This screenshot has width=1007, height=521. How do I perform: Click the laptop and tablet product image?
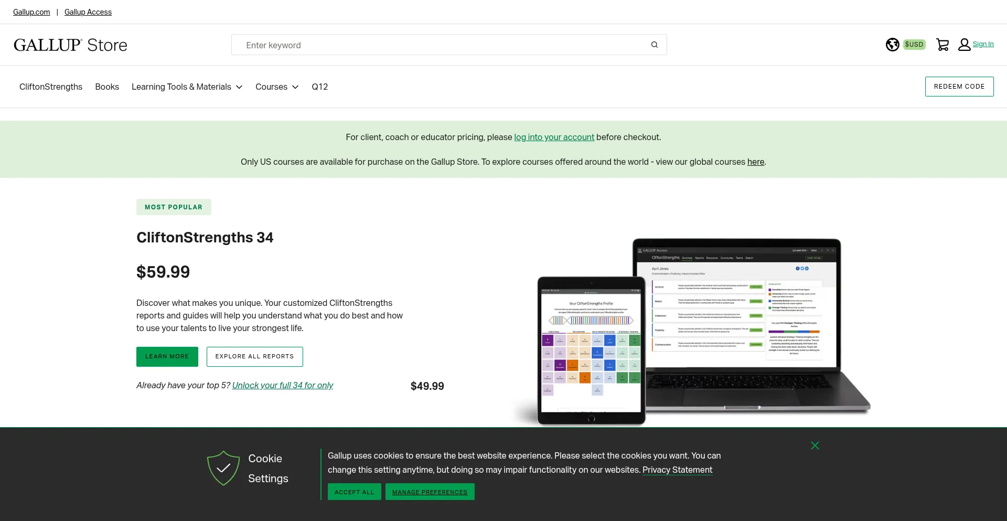692,332
